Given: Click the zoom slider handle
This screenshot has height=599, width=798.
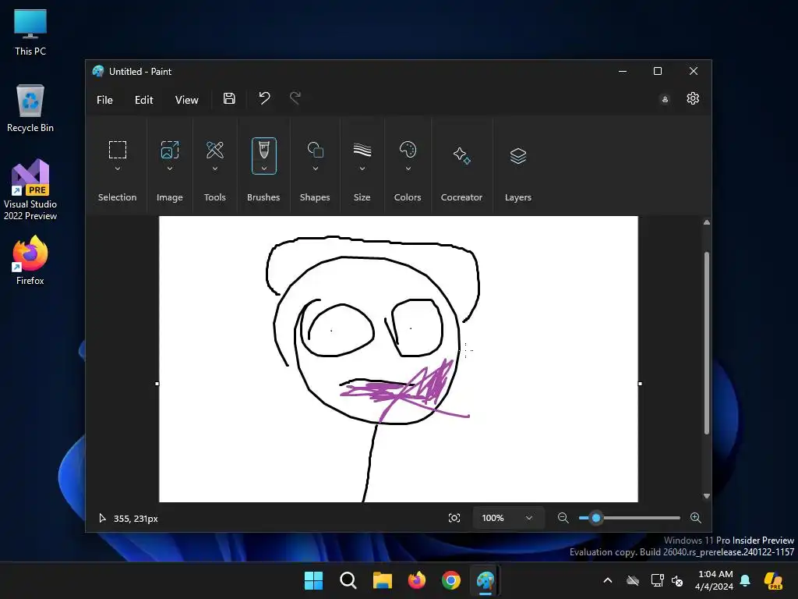Looking at the screenshot, I should pos(596,518).
